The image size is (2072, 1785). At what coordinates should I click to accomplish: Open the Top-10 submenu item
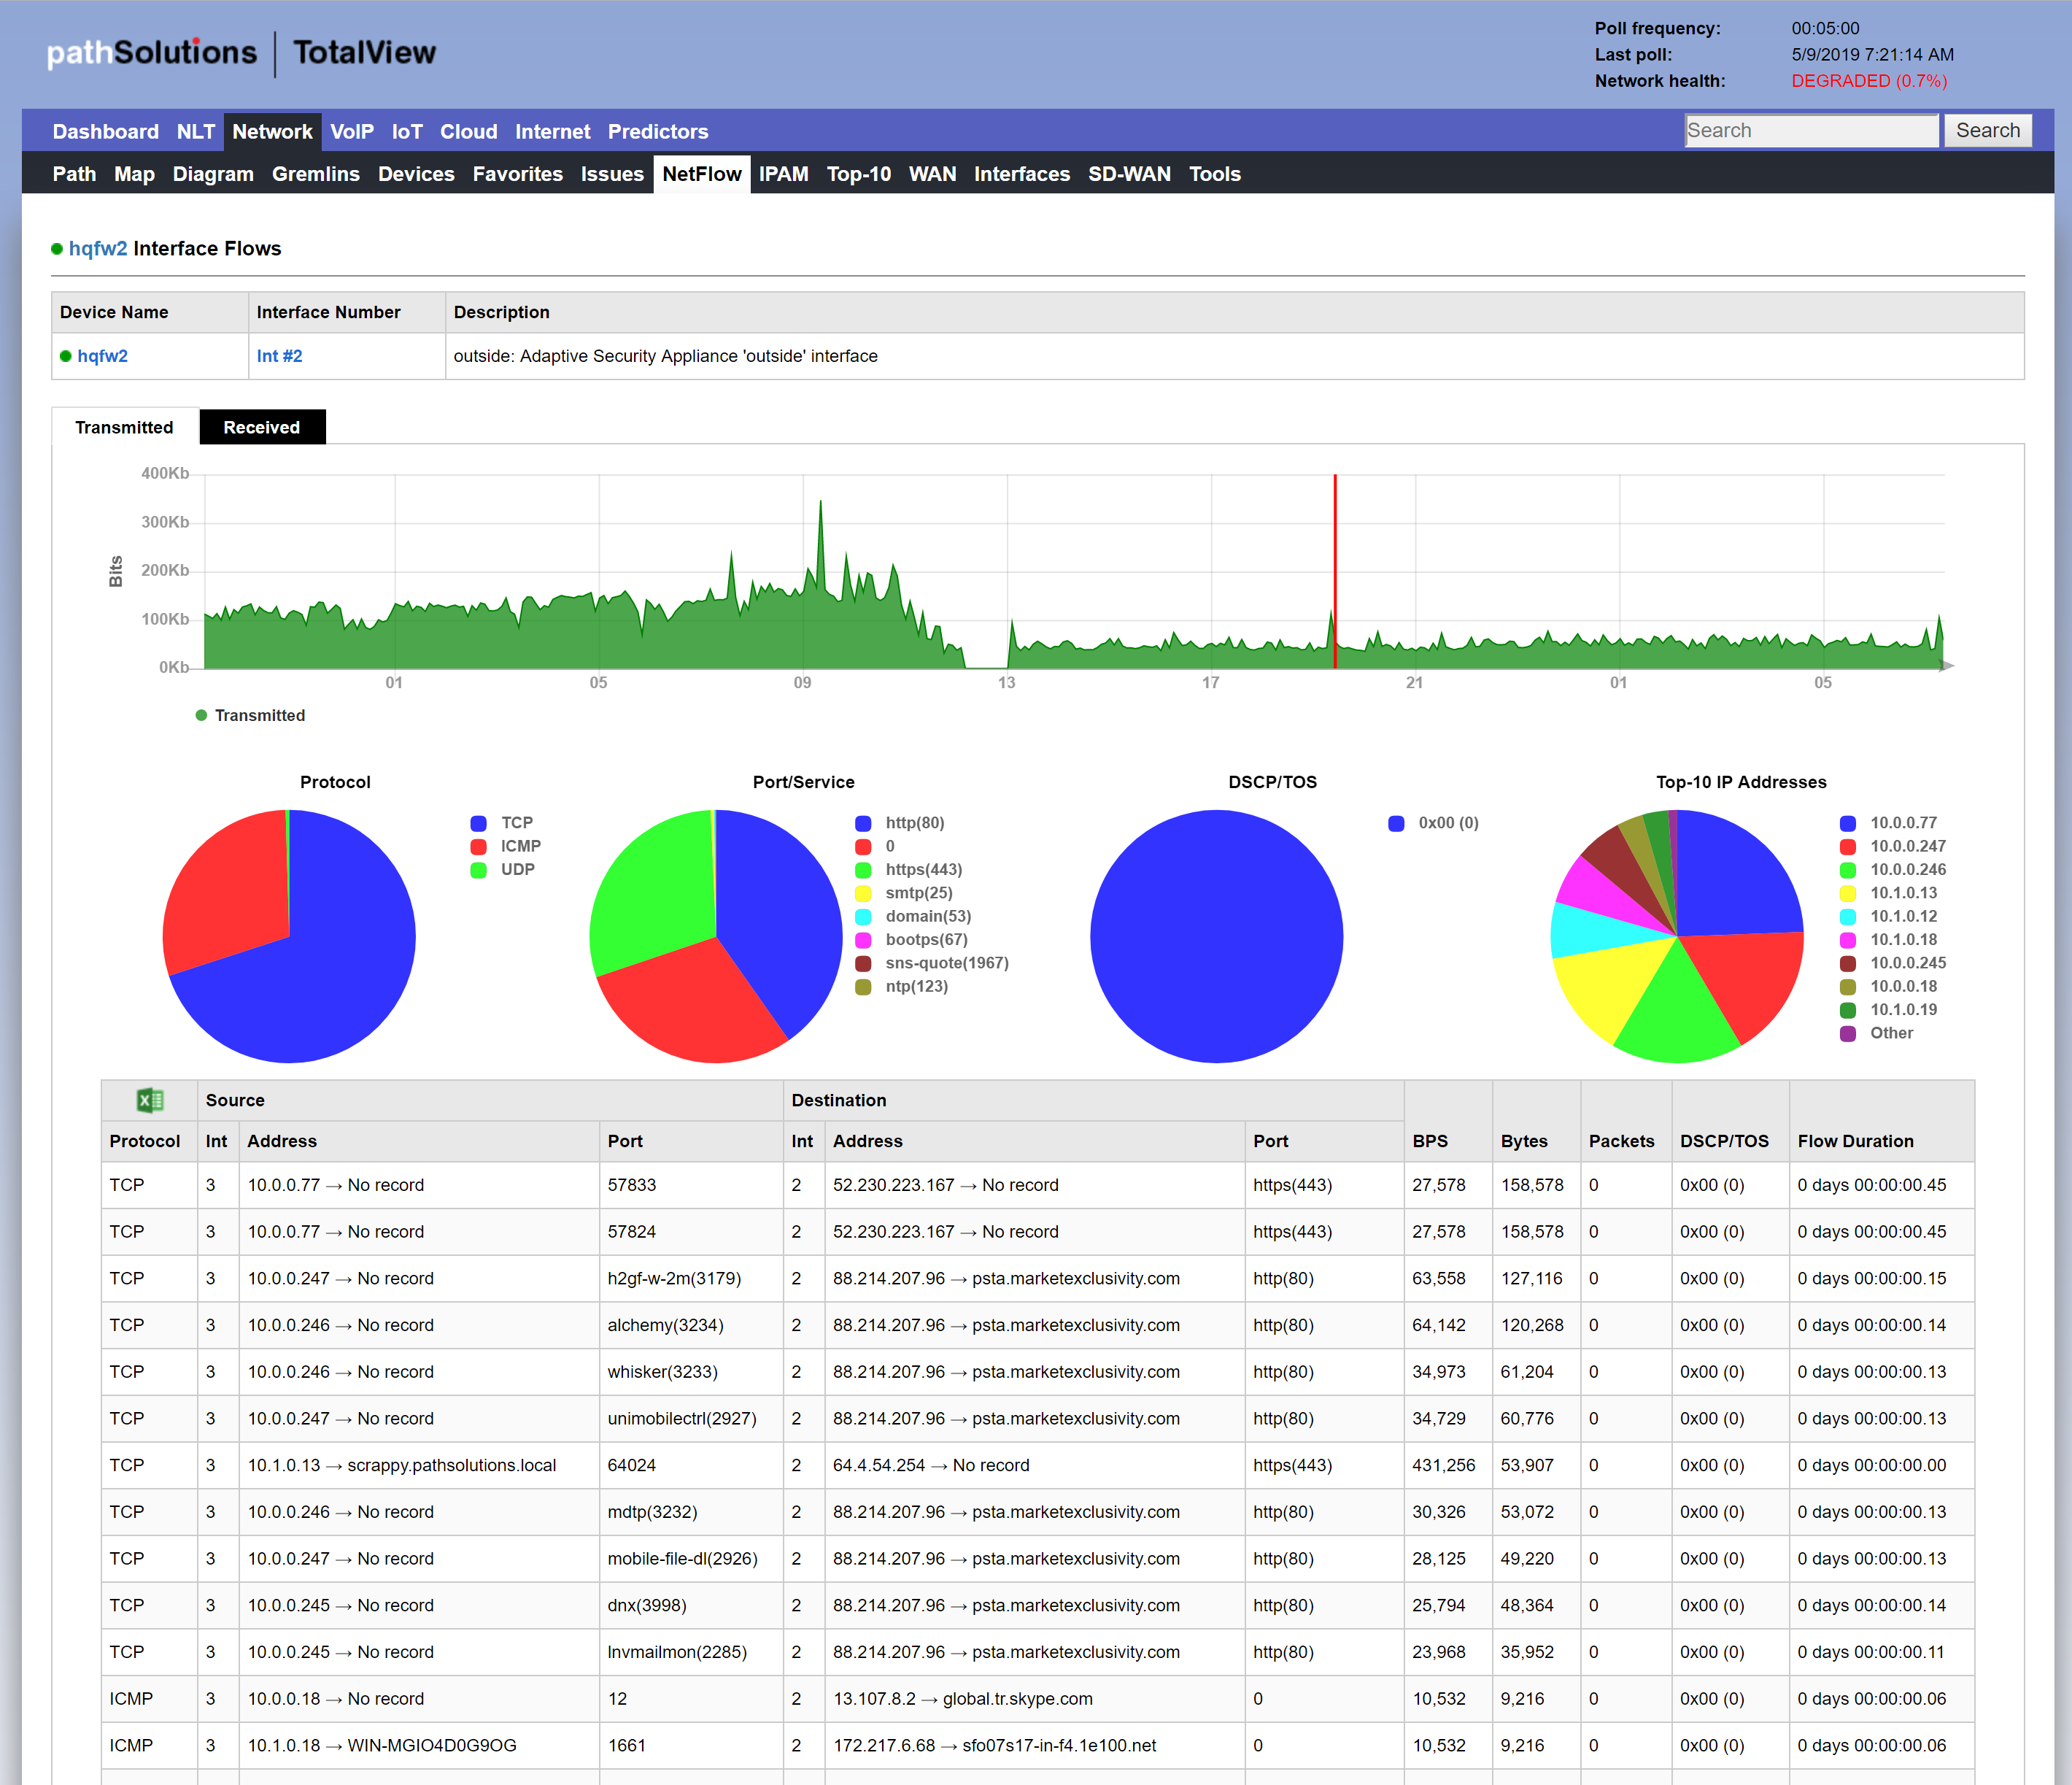tap(858, 174)
